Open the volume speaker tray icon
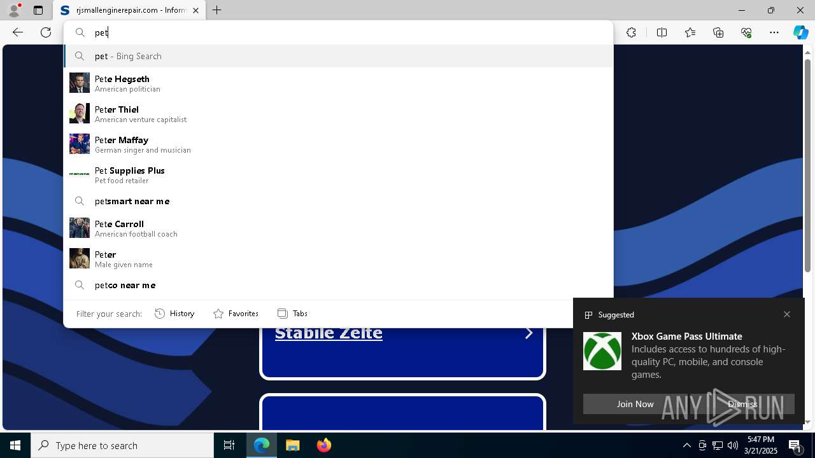The height and width of the screenshot is (458, 815). point(733,445)
